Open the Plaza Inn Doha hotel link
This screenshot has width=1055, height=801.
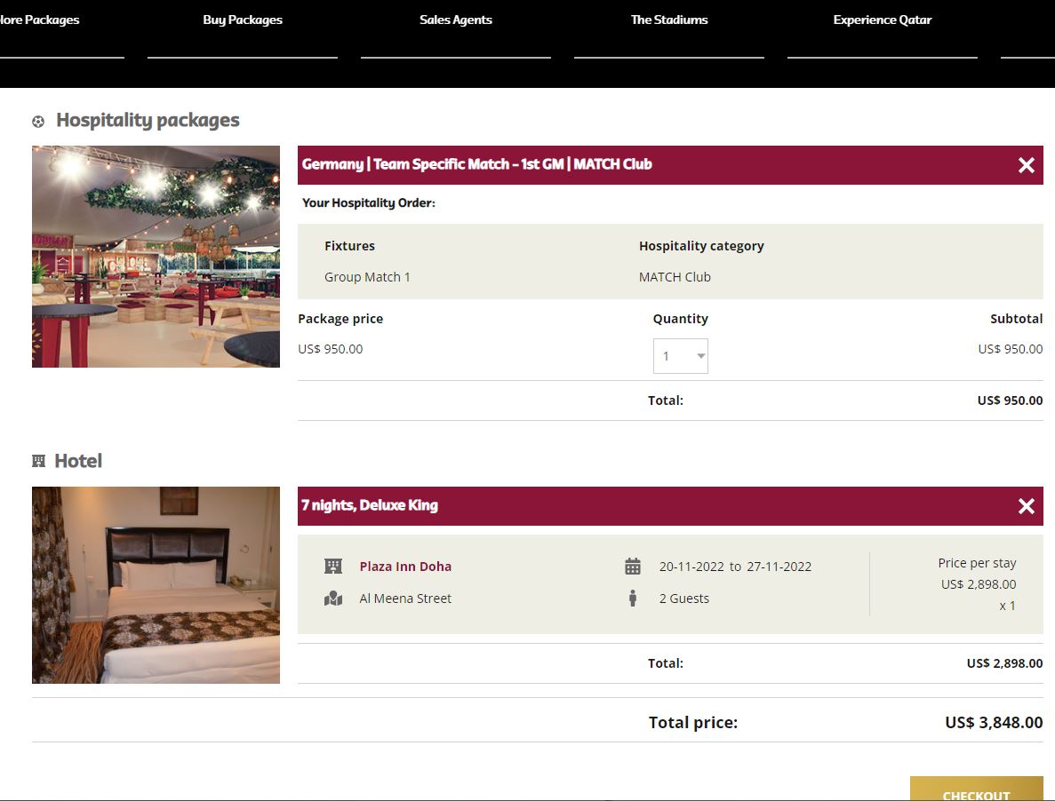click(x=405, y=567)
